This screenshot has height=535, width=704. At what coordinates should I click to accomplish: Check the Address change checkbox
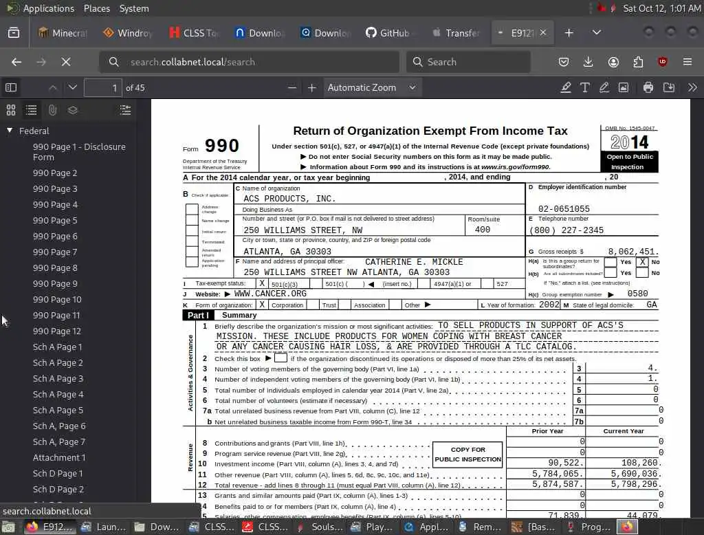coord(192,209)
